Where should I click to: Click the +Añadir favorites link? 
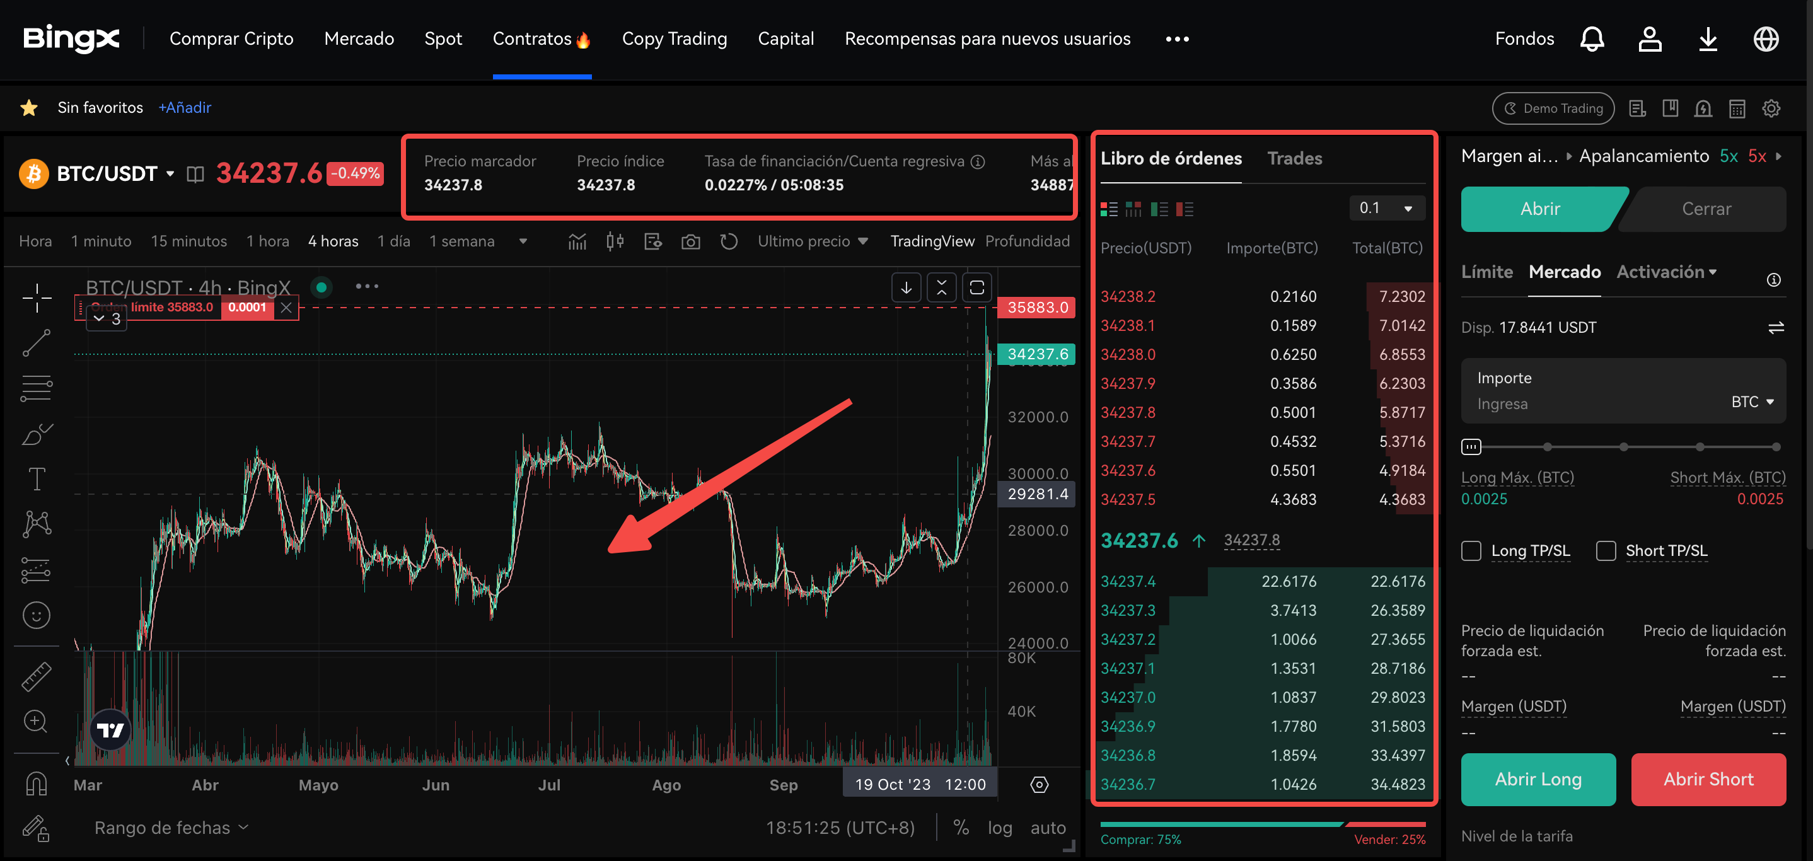[185, 108]
